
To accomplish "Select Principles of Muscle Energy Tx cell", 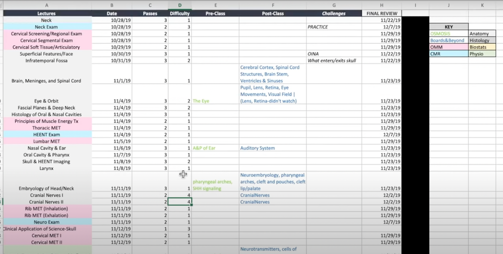I will [47, 121].
